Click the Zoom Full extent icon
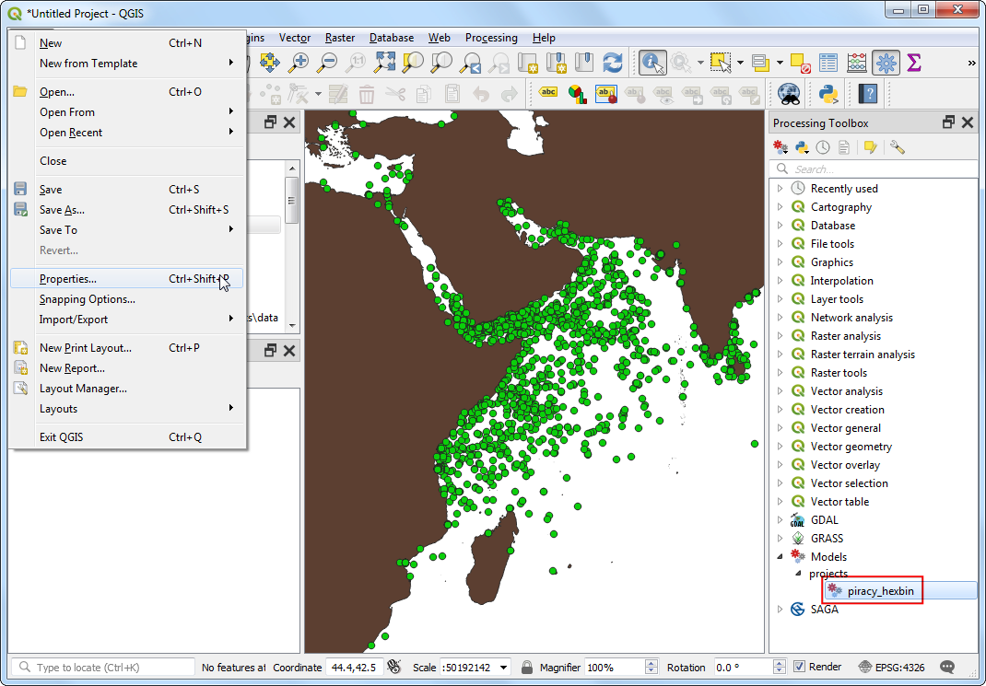Viewport: 986px width, 686px height. 384,63
